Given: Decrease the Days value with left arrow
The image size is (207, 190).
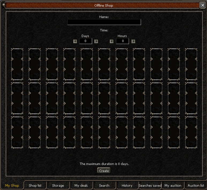Looking at the screenshot, I should (x=75, y=41).
